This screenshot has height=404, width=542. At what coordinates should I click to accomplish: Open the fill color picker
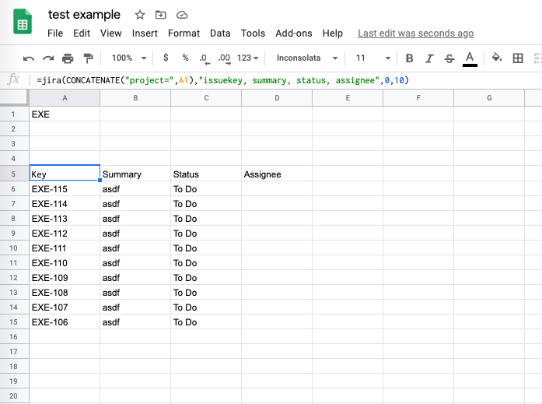(497, 58)
